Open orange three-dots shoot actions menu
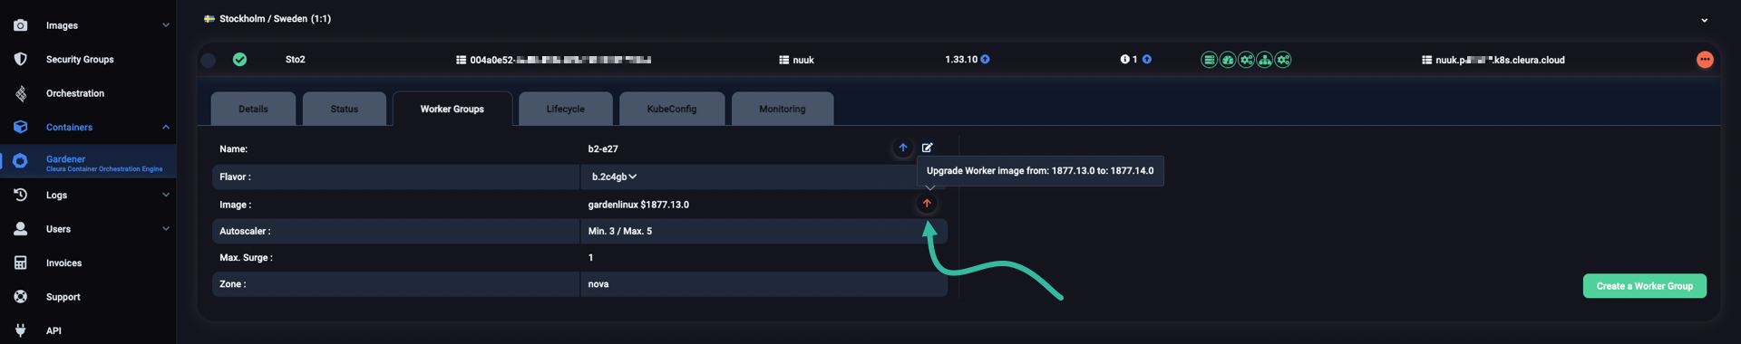The width and height of the screenshot is (1741, 344). coord(1705,60)
